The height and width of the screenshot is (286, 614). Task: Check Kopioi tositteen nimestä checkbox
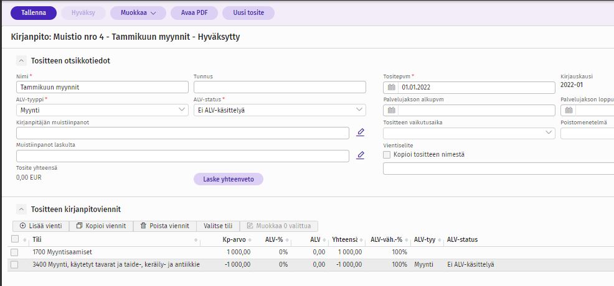tap(387, 155)
